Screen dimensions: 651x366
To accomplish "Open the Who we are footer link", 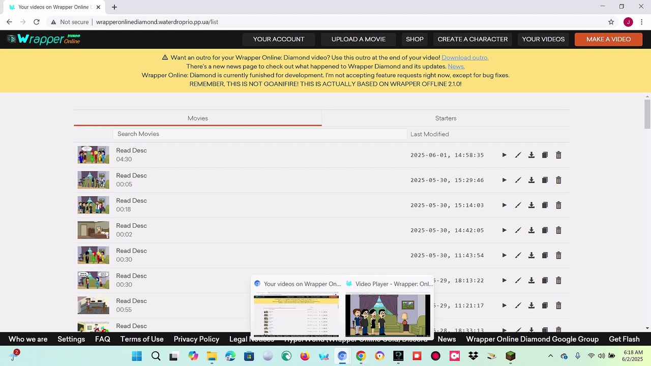I will [x=28, y=339].
